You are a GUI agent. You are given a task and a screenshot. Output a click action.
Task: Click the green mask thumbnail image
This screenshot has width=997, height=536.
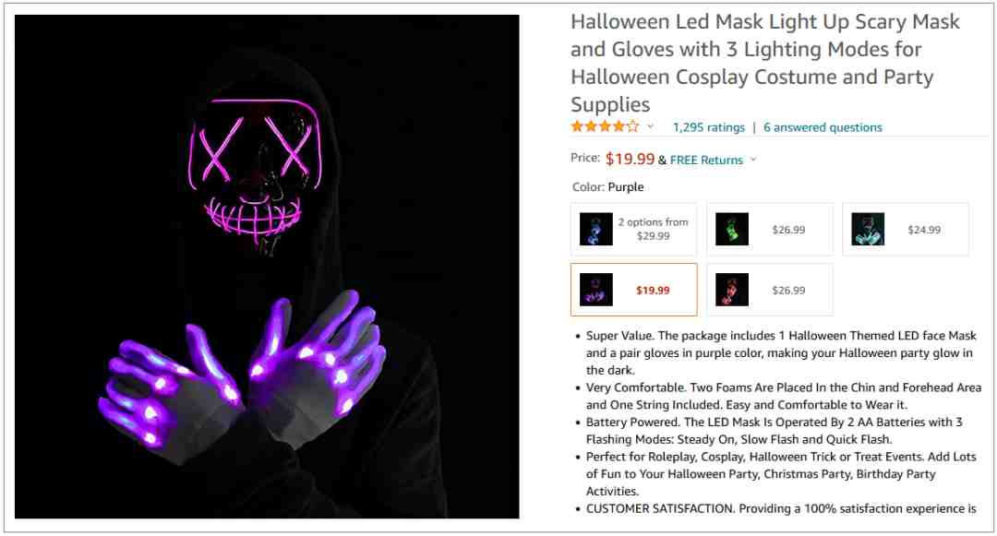point(732,230)
